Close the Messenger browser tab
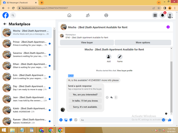 pos(36,2)
